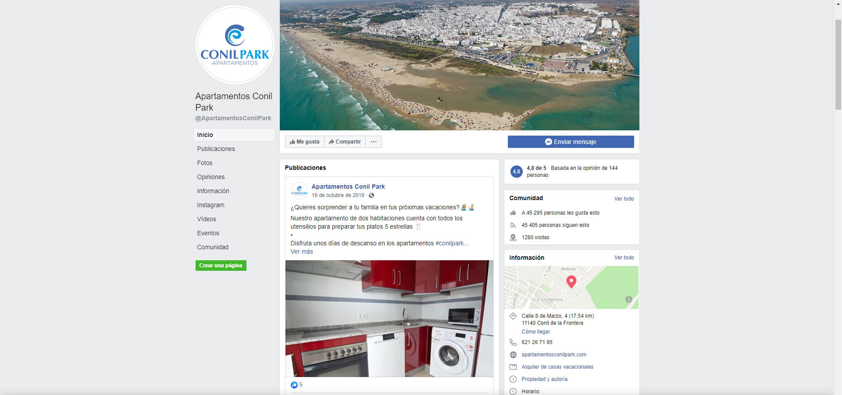Viewport: 842px width, 395px height.
Task: Click the 4,8 rating badge
Action: click(517, 172)
